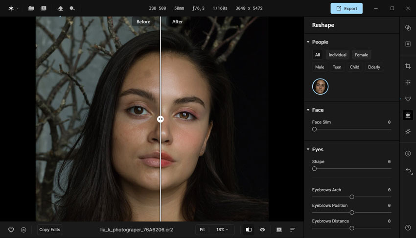
Task: Click the Eyebrows Position slider handle
Action: [x=352, y=213]
